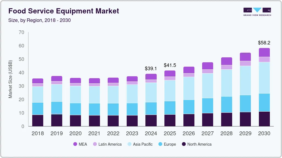Click the Food Service Equipment Market title
Viewport: 282px width, 158px height.
(x=64, y=11)
